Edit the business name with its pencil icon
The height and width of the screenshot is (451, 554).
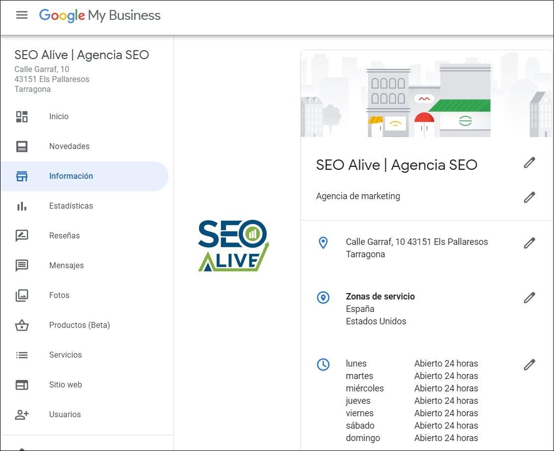(x=530, y=163)
